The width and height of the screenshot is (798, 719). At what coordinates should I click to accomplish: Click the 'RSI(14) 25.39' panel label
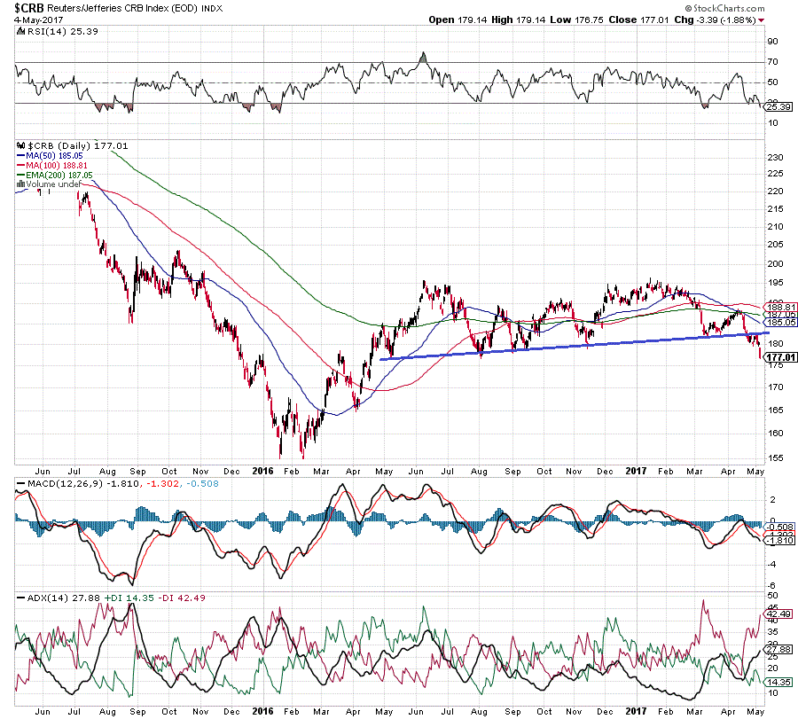(63, 31)
